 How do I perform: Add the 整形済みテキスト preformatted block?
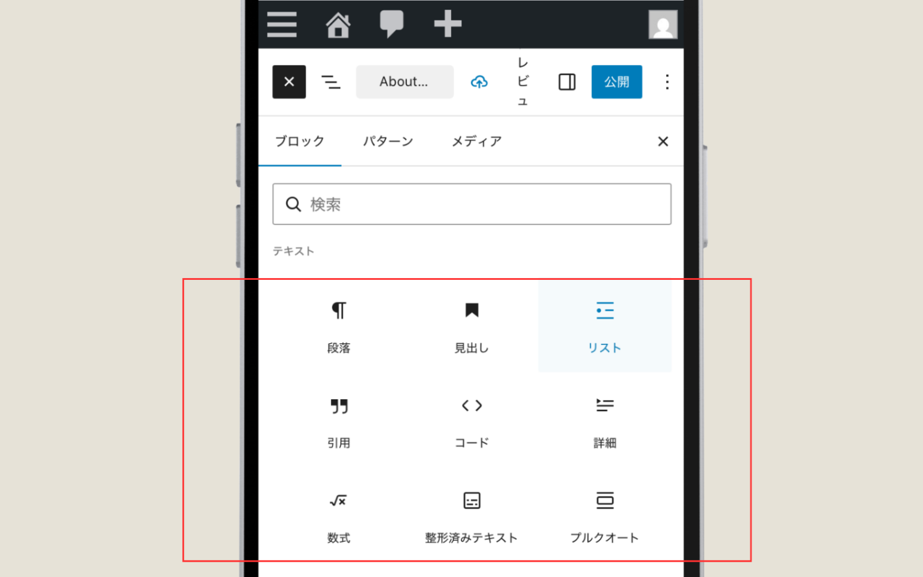click(x=471, y=517)
